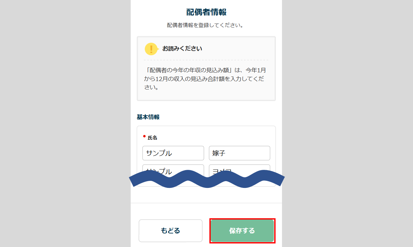413x247 pixels.
Task: Click the notice paragraph about 年収の見込み額
Action: (x=206, y=79)
